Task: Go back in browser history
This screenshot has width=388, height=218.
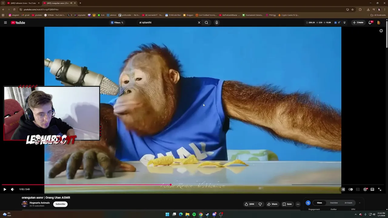Action: click(3, 9)
